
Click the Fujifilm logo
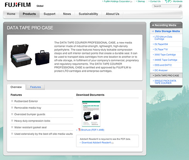click(x=18, y=5)
